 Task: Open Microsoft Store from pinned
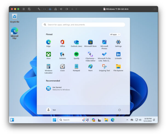click(x=90, y=43)
